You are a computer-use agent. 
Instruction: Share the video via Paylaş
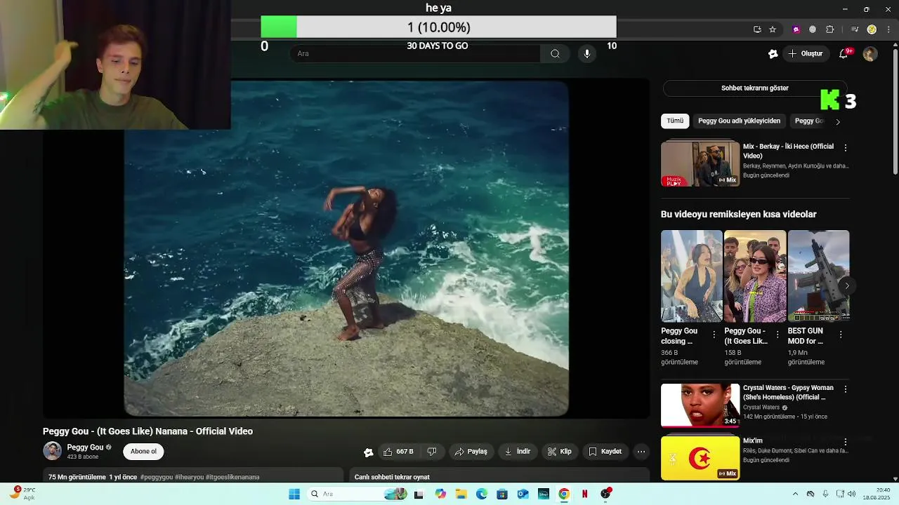(x=471, y=452)
